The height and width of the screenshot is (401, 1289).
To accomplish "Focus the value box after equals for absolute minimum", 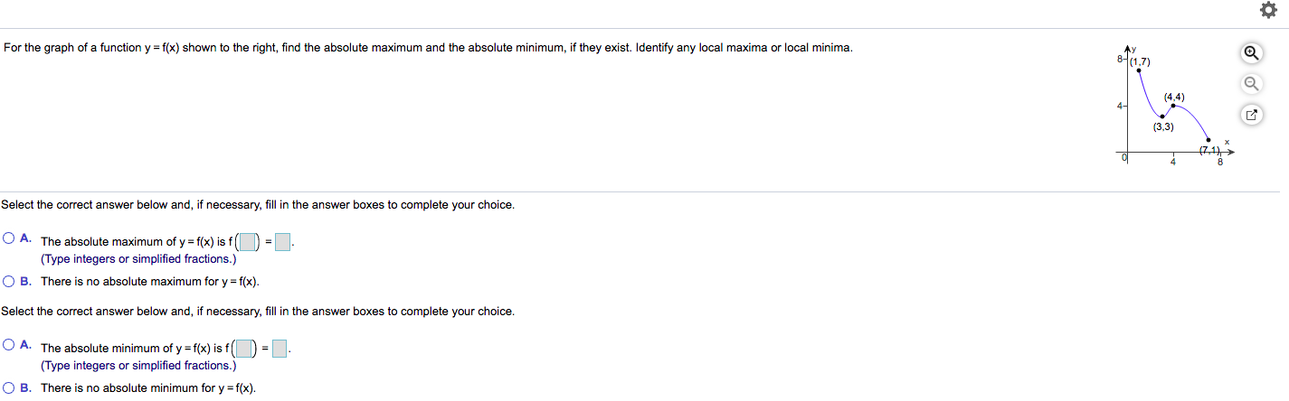I will [x=280, y=348].
